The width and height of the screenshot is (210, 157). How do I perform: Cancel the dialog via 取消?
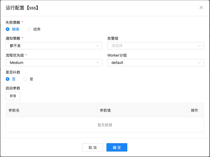click(93, 147)
